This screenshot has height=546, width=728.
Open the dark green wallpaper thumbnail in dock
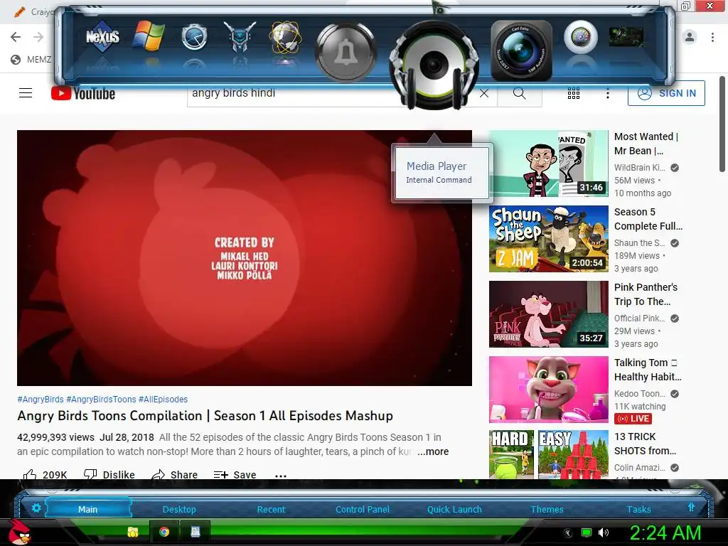[626, 37]
